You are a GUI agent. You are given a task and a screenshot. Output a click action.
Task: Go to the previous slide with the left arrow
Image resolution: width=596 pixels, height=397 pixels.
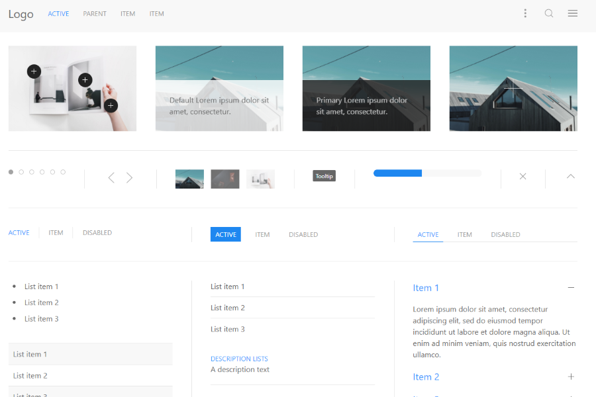[x=111, y=178]
